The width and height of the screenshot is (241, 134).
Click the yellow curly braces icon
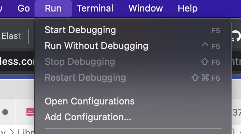tap(233, 131)
